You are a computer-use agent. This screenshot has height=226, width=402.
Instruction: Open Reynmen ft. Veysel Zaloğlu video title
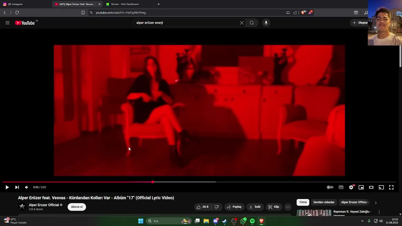(x=352, y=213)
